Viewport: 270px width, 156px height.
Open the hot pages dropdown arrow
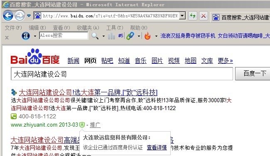(x=156, y=36)
